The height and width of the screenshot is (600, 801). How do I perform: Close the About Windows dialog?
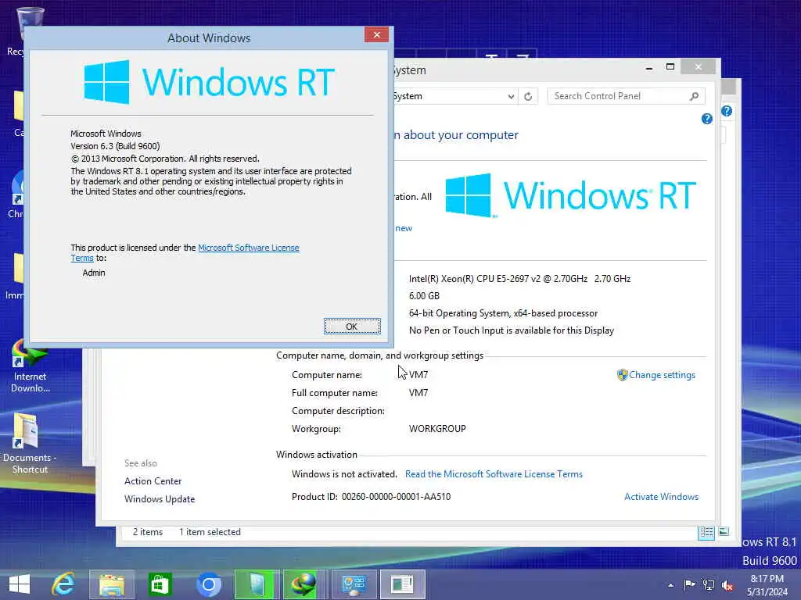click(x=376, y=34)
